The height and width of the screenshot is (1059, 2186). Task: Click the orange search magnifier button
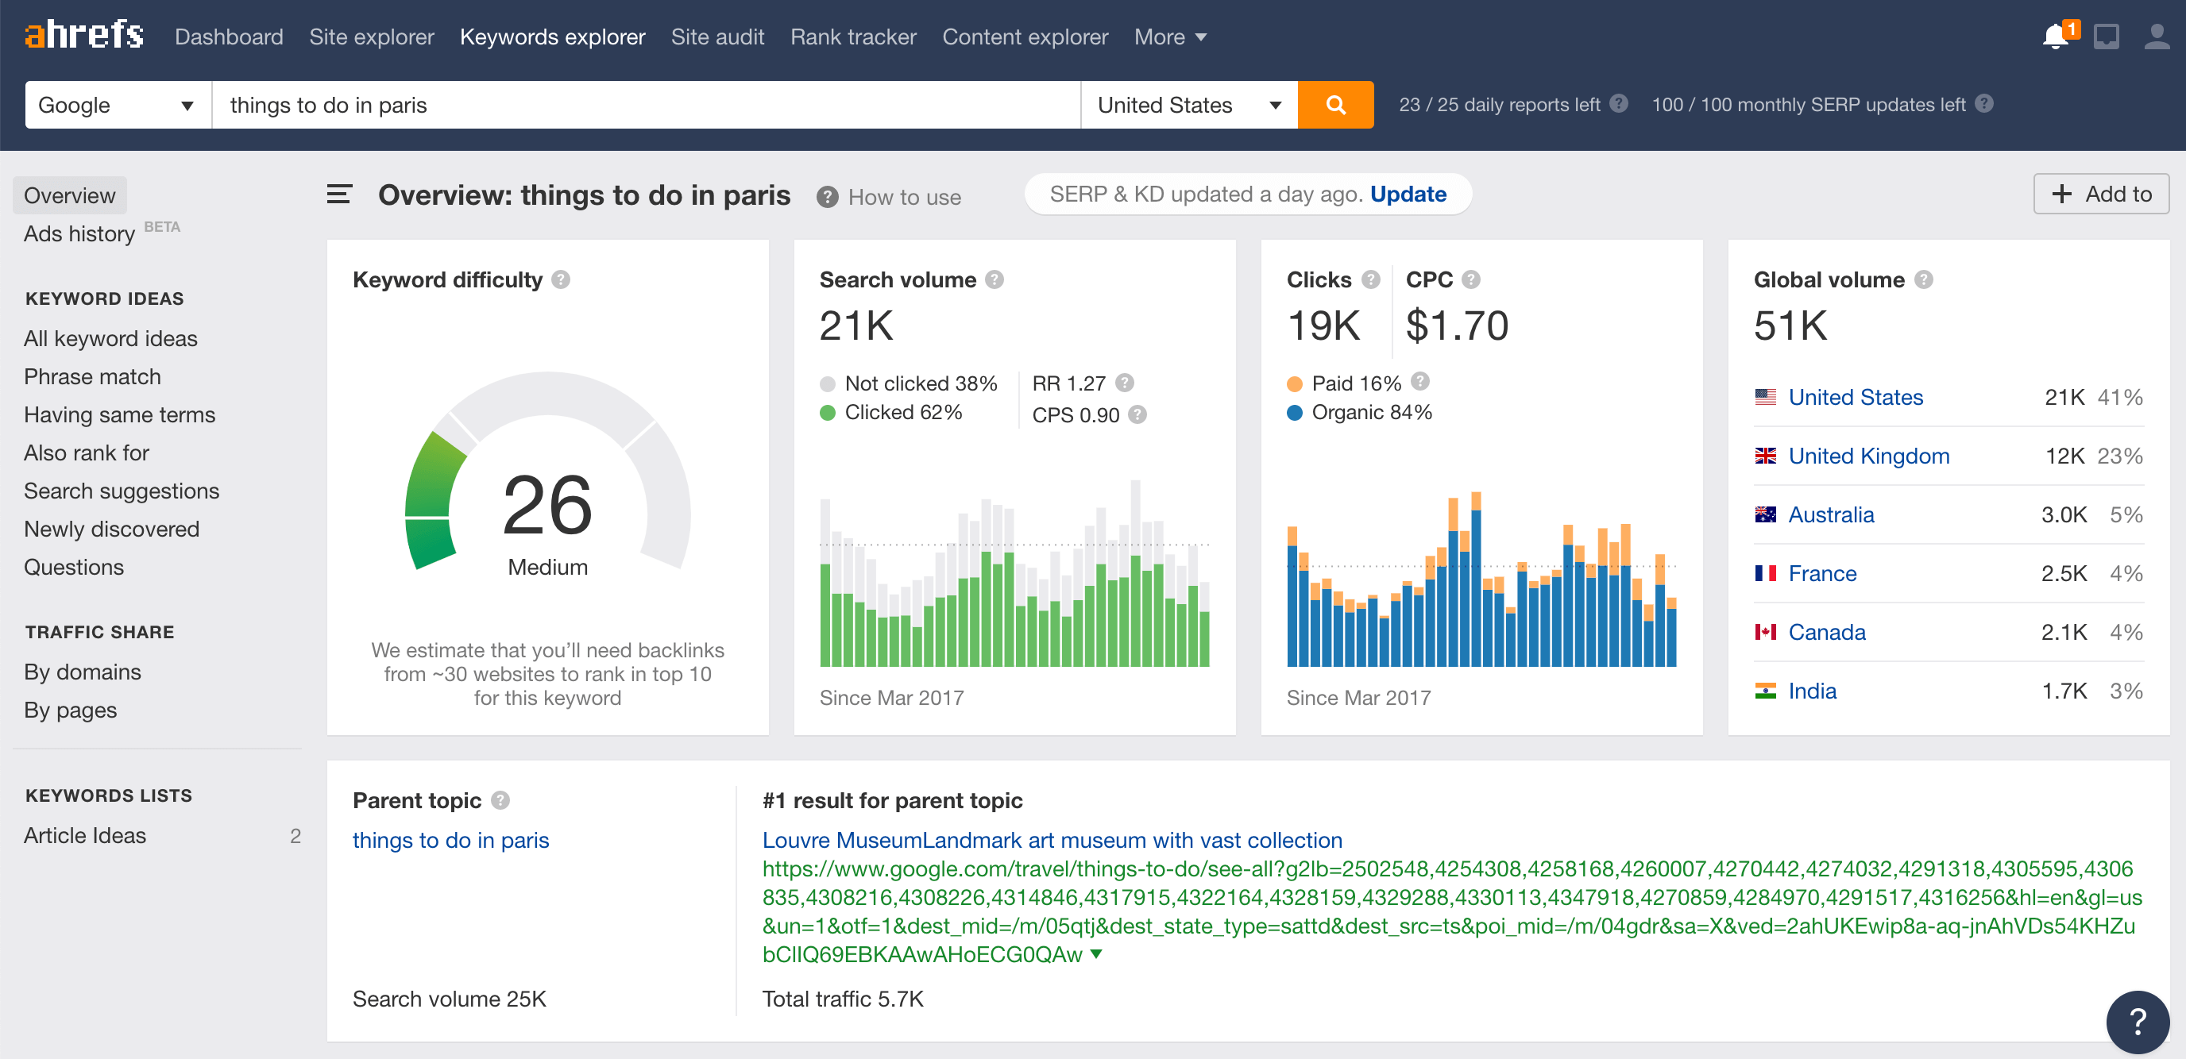1334,104
